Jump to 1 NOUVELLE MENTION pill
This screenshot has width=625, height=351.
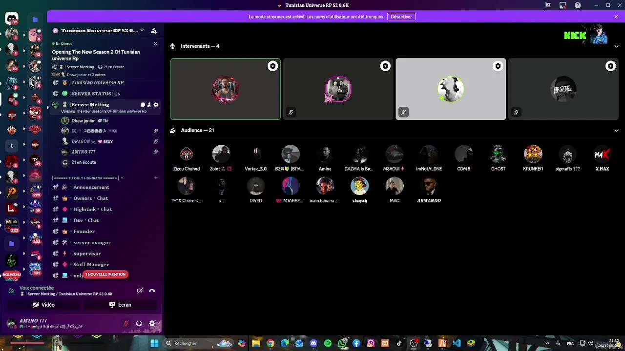pos(105,274)
